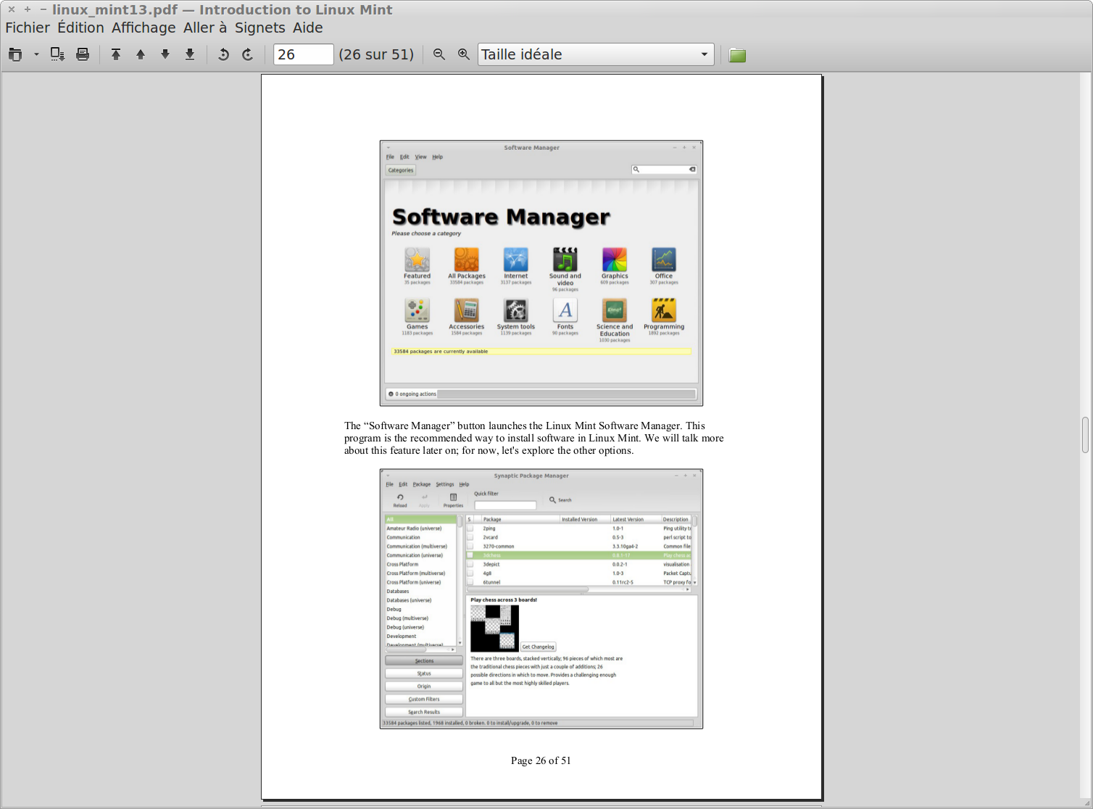Open the Aller à menu
This screenshot has width=1093, height=809.
[x=205, y=28]
